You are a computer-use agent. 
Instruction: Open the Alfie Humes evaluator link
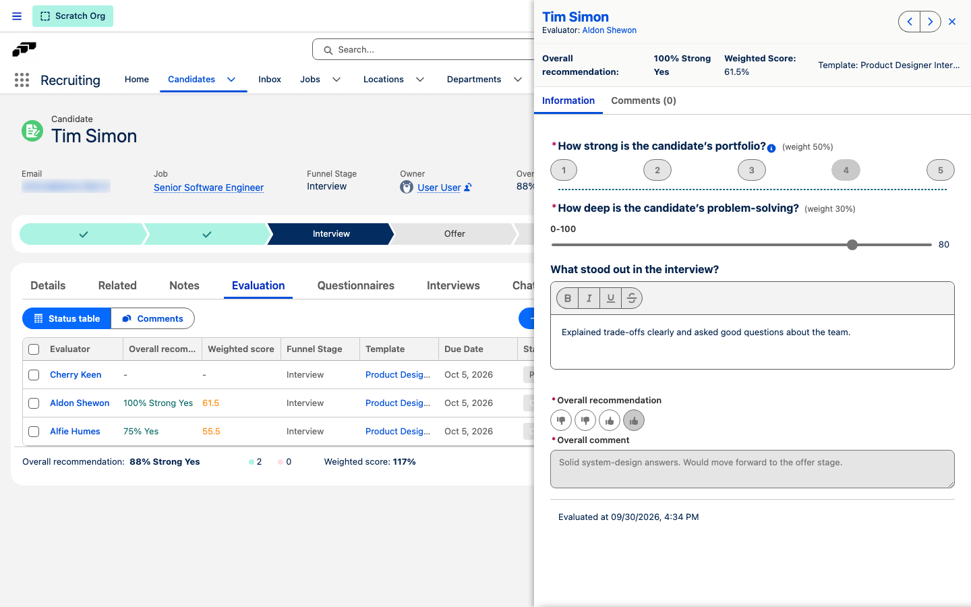pyautogui.click(x=75, y=432)
